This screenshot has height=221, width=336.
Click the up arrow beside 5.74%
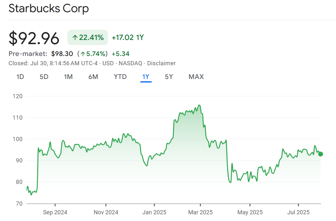coord(83,54)
